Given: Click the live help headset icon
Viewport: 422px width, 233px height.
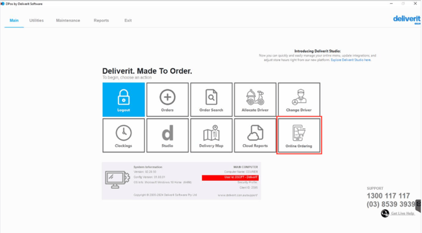Looking at the screenshot, I should coord(385,214).
